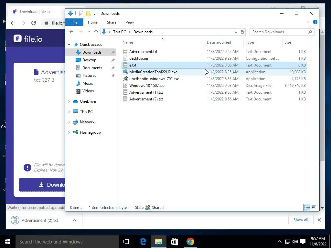The width and height of the screenshot is (331, 248).
Task: Open Advertisment (2).txt from Chrome download bar
Action: 40,220
